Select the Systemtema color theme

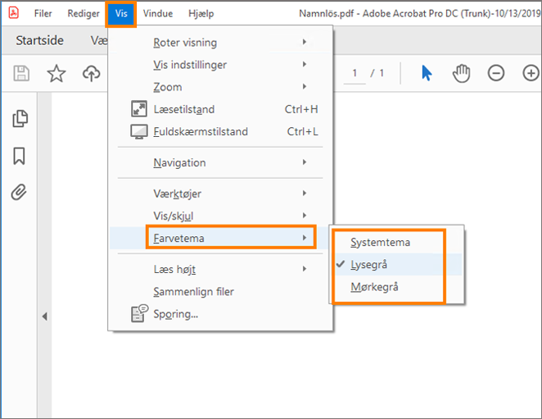coord(381,242)
